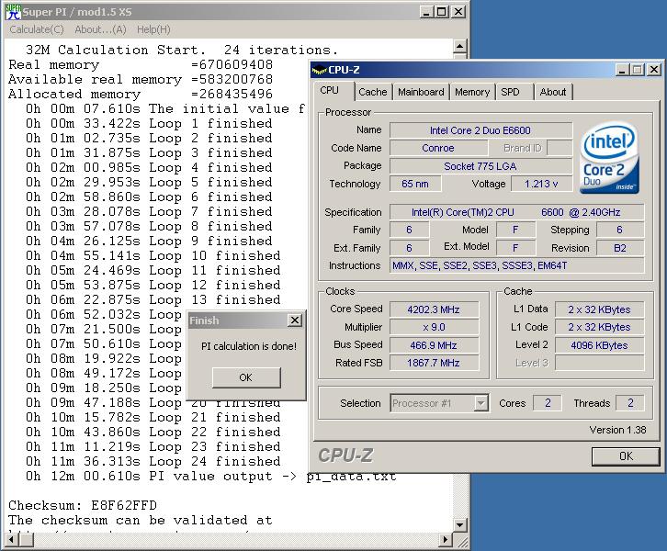Switch to the About tab in CPU-Z
This screenshot has width=667, height=551.
click(553, 92)
